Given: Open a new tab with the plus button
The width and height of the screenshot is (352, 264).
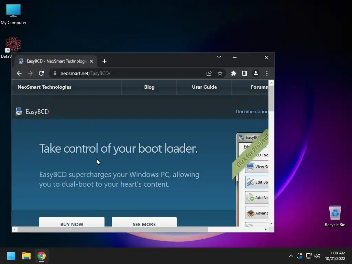Looking at the screenshot, I should pyautogui.click(x=104, y=61).
